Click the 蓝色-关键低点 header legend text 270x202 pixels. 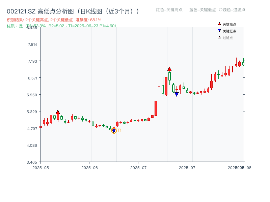[202, 10]
